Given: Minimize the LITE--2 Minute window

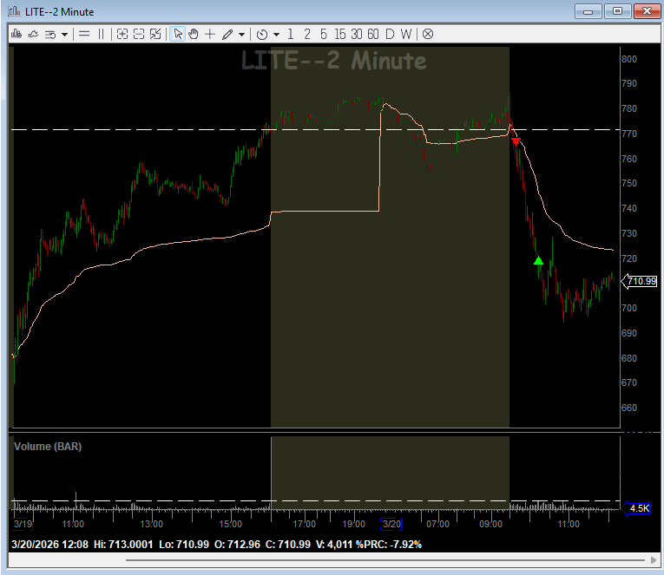Looking at the screenshot, I should pos(588,11).
